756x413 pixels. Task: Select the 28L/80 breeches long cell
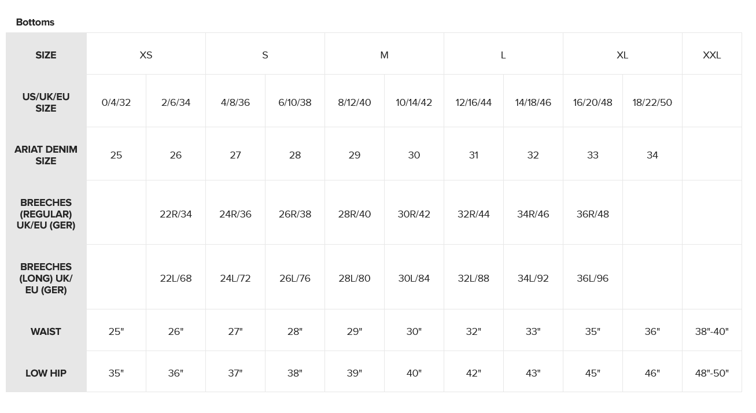(355, 278)
